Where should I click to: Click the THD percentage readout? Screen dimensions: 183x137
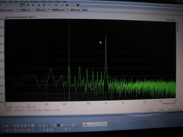34,110
